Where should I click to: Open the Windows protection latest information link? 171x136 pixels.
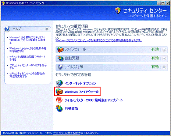coord(99,40)
